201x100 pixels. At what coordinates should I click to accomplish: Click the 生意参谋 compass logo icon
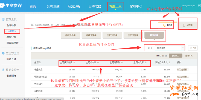(2, 5)
